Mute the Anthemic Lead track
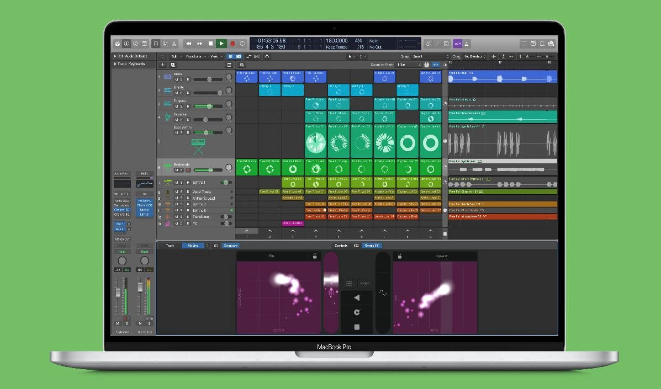The width and height of the screenshot is (661, 389). point(176,198)
